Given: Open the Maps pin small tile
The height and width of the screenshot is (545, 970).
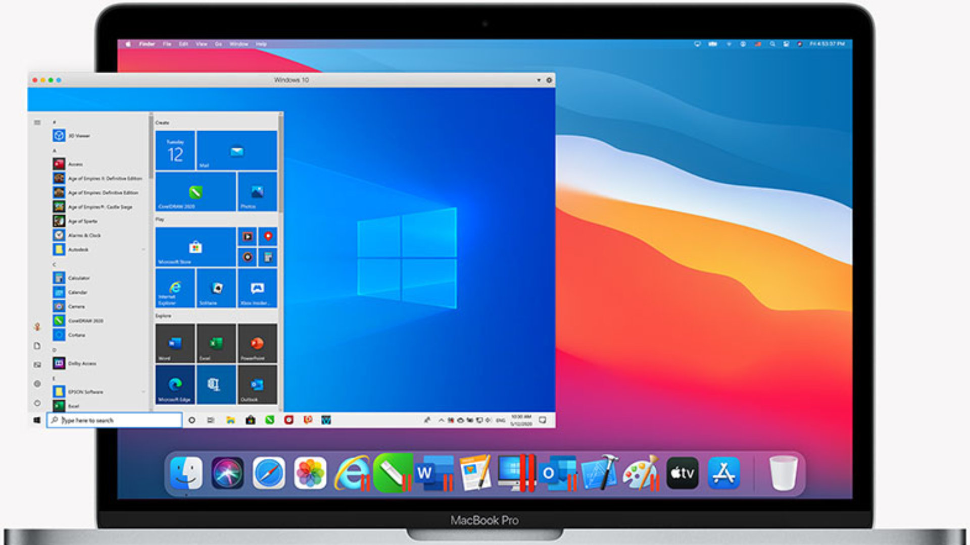Looking at the screenshot, I should [x=268, y=237].
